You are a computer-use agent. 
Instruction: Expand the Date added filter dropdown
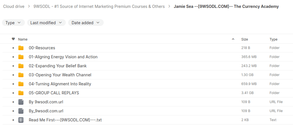(x=86, y=23)
